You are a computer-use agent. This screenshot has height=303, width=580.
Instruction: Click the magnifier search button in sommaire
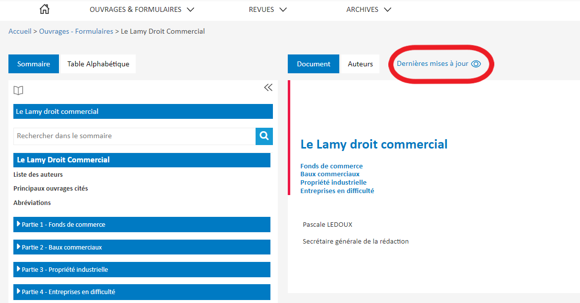pos(264,136)
